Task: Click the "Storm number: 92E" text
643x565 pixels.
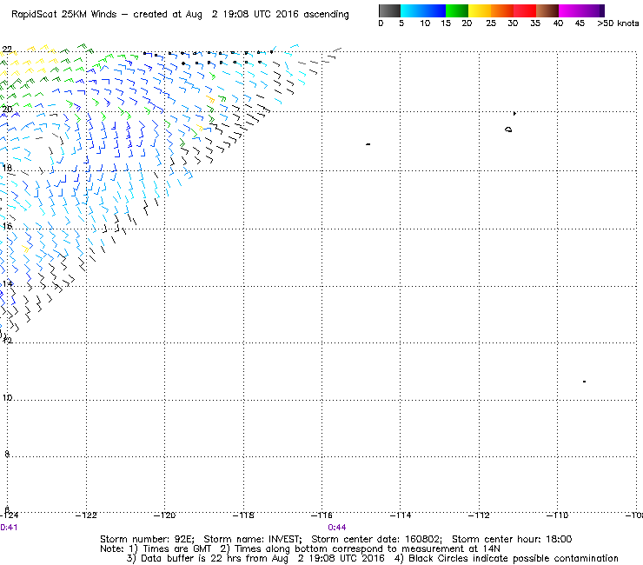Action: pyautogui.click(x=147, y=539)
